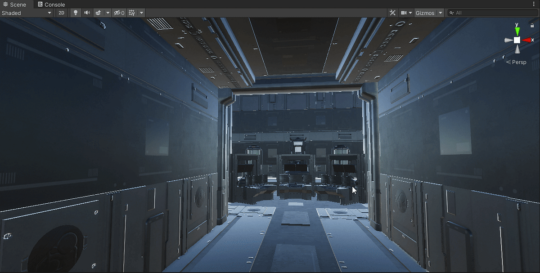Click the green Y axis on the scene gizmo
Viewport: 540px width, 273px height.
click(517, 31)
